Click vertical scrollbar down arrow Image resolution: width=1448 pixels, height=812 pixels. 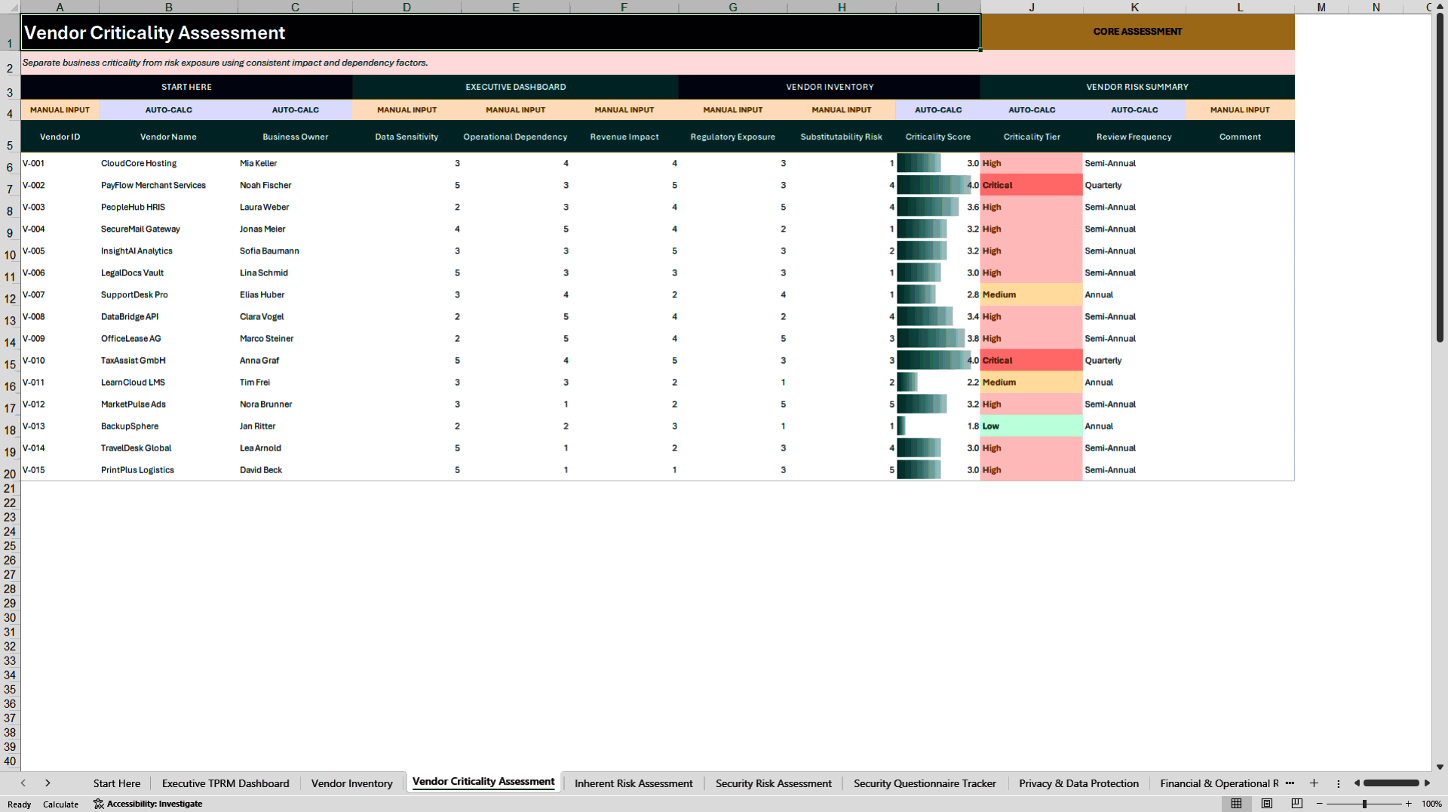tap(1440, 767)
